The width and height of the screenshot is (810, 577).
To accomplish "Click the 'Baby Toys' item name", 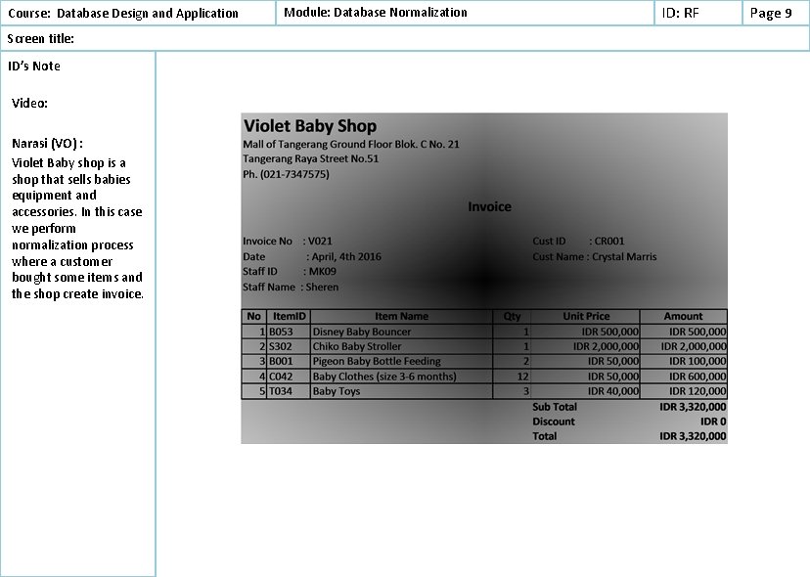I will [x=337, y=391].
